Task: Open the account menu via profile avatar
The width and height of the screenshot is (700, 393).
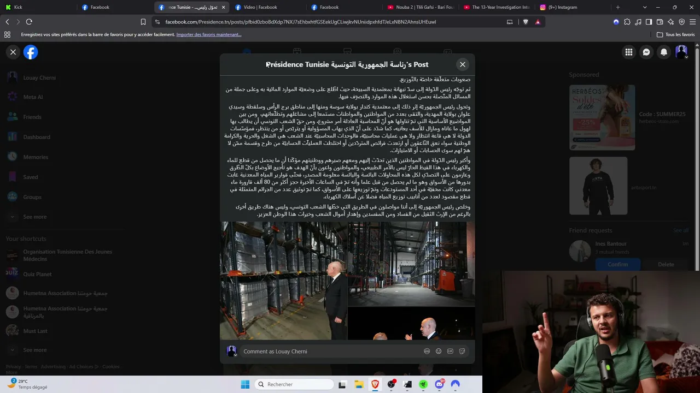Action: [681, 52]
